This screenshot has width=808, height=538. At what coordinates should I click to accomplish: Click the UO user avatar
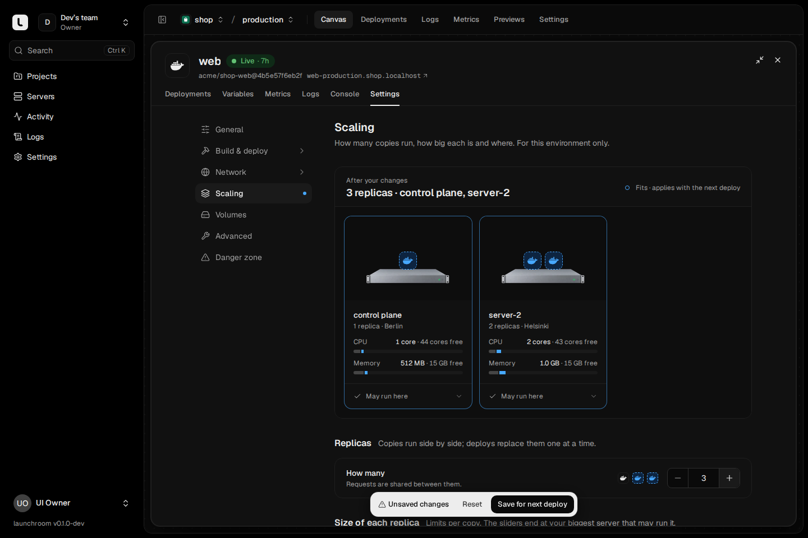point(22,503)
